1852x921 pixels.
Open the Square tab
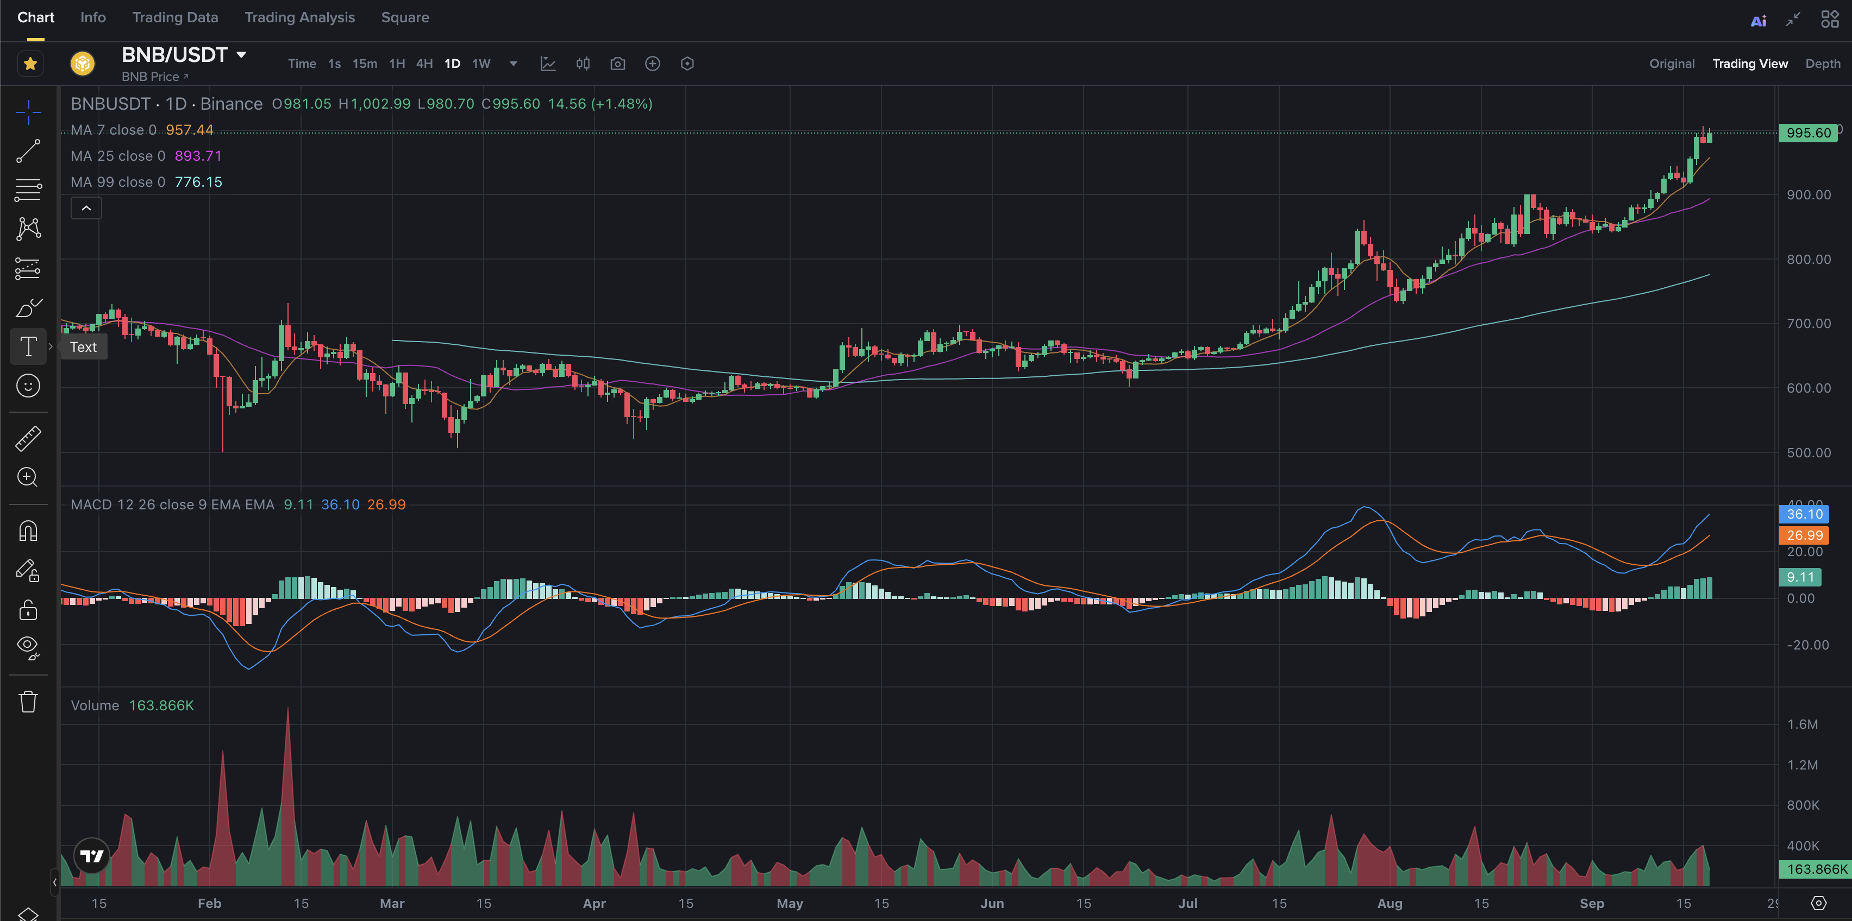pos(405,17)
